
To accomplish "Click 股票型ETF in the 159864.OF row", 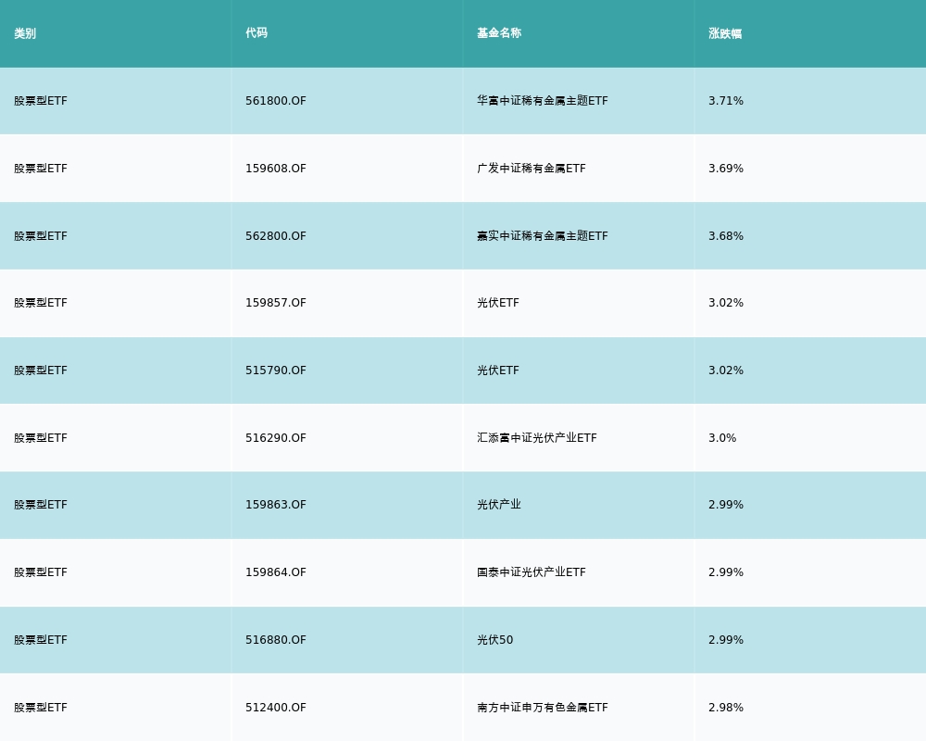I will tap(41, 572).
